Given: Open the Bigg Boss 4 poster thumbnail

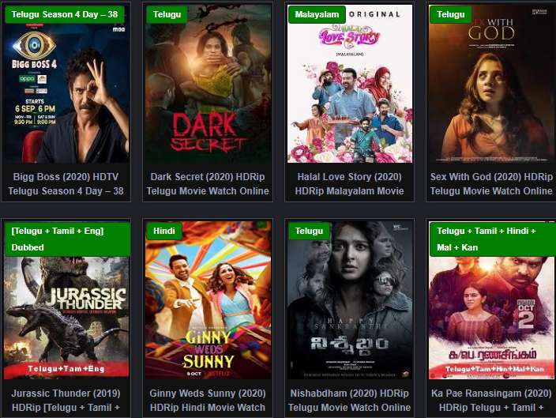Looking at the screenshot, I should point(66,84).
